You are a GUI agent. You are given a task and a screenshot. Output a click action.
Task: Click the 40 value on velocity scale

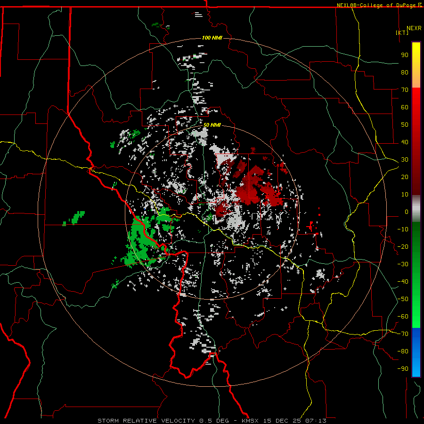405,142
